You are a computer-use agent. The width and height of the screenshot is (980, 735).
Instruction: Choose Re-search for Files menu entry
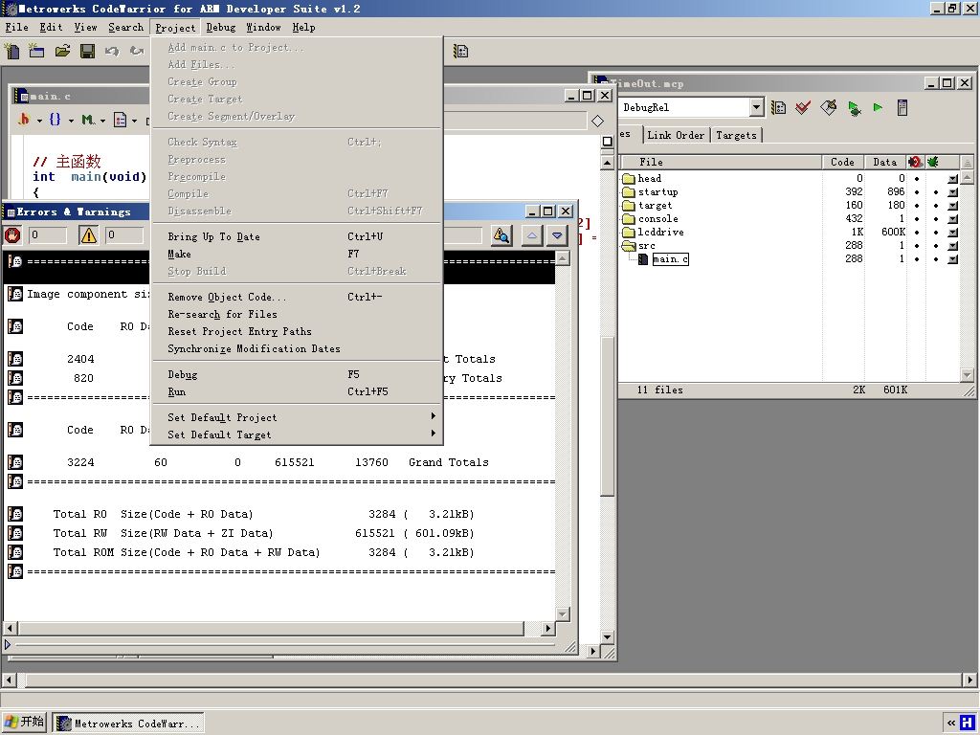298,314
